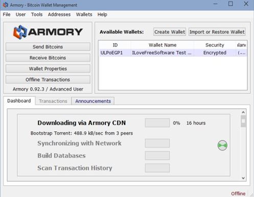This screenshot has height=197, width=254.
Task: Open Wallet Properties
Action: 48,69
